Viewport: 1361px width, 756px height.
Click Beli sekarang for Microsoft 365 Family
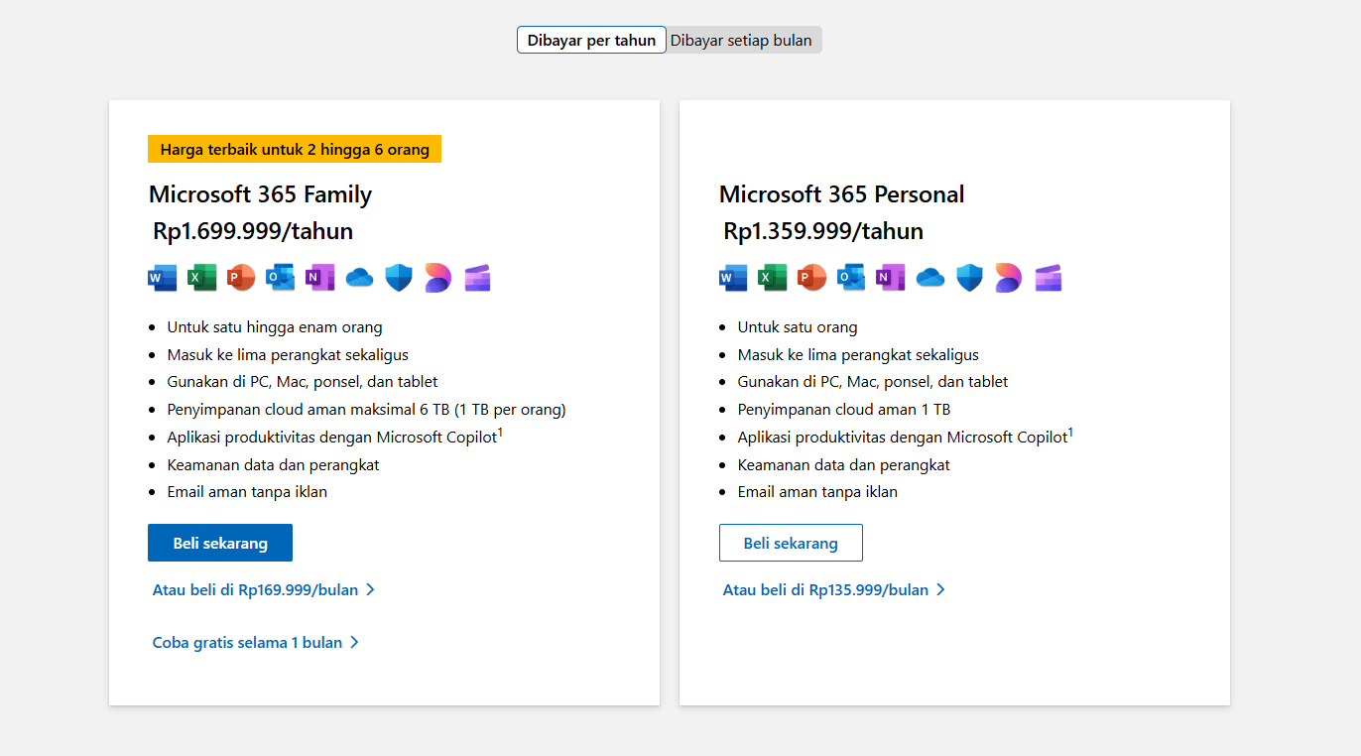(219, 543)
